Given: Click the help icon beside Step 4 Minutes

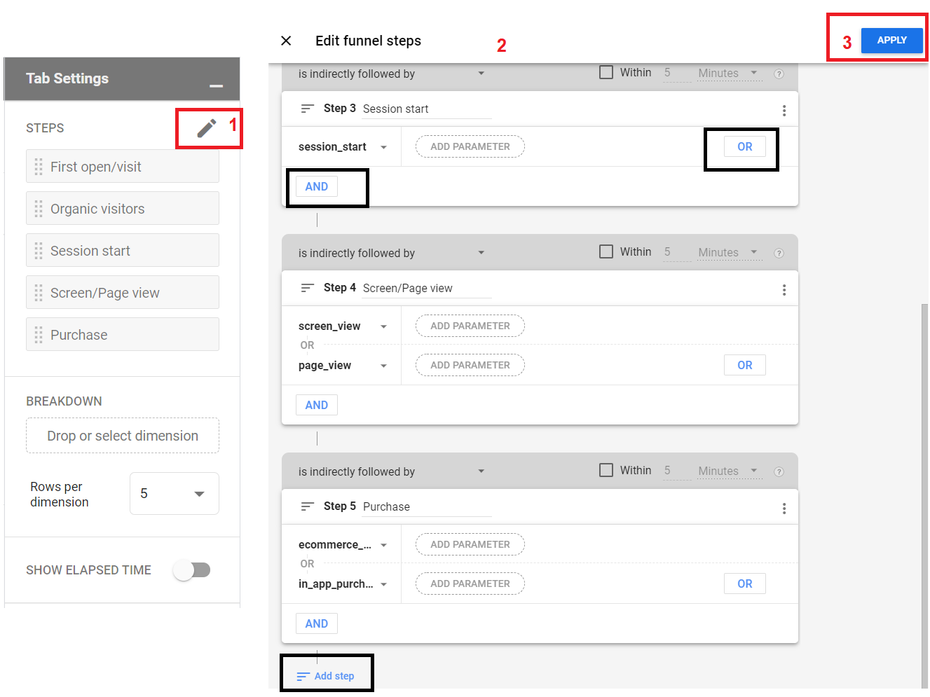Looking at the screenshot, I should pos(779,254).
